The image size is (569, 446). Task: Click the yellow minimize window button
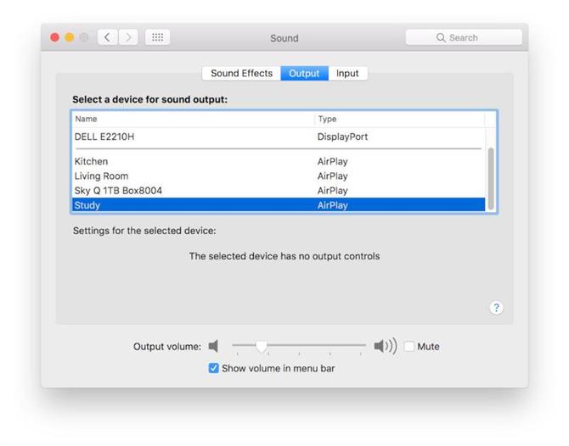pyautogui.click(x=70, y=37)
